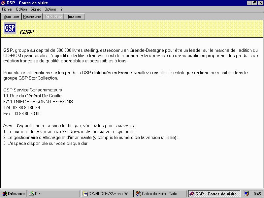Click the GSP - Cartes de visite taskbar book icon
This screenshot has width=264, height=198.
pyautogui.click(x=192, y=194)
